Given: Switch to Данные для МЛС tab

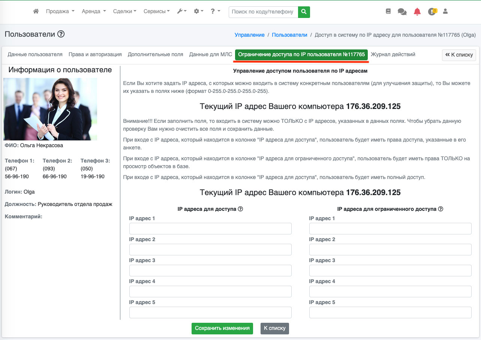Looking at the screenshot, I should 211,55.
